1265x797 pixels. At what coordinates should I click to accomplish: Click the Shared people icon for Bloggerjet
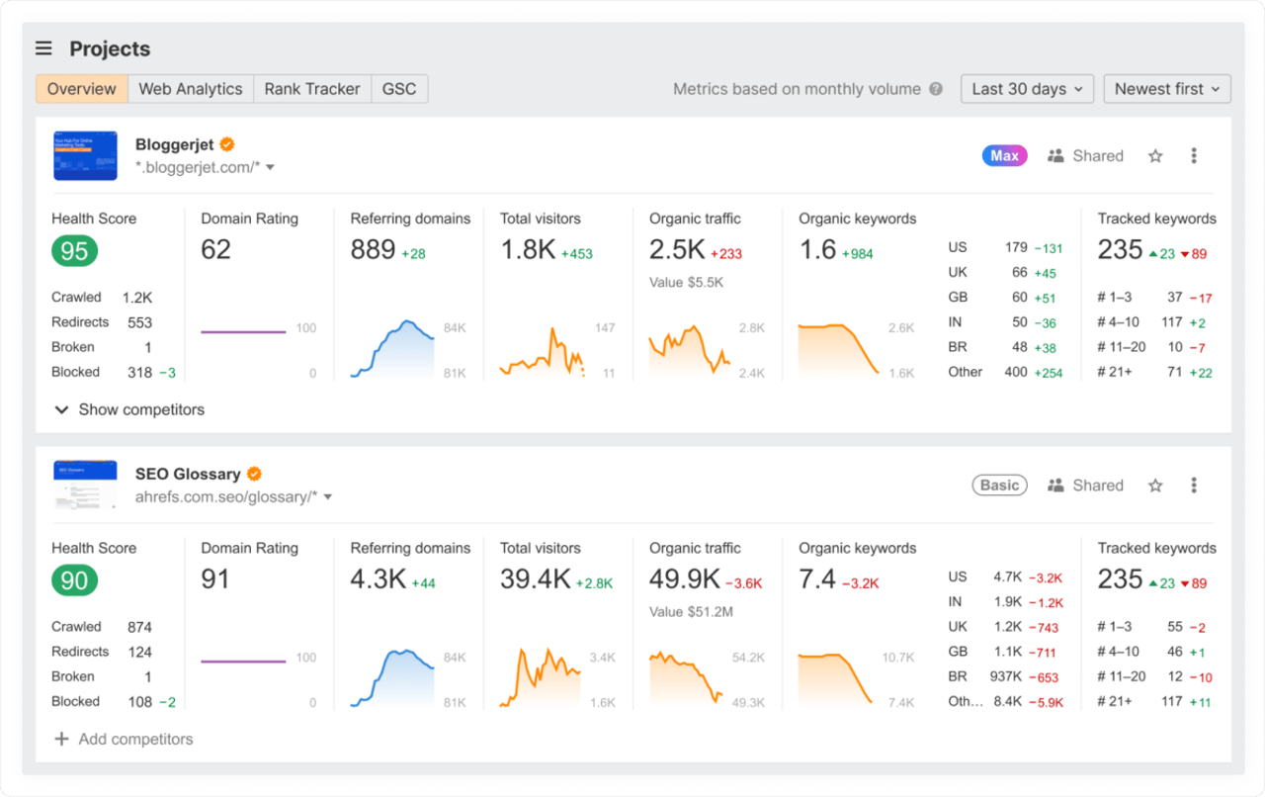[1055, 155]
